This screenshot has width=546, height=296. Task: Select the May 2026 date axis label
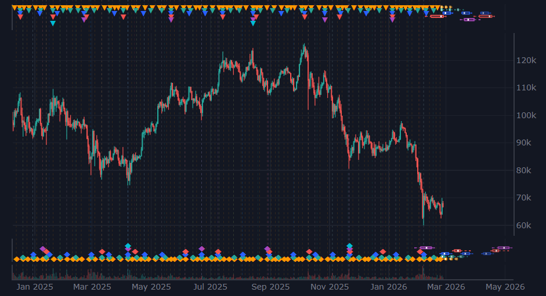(505, 287)
